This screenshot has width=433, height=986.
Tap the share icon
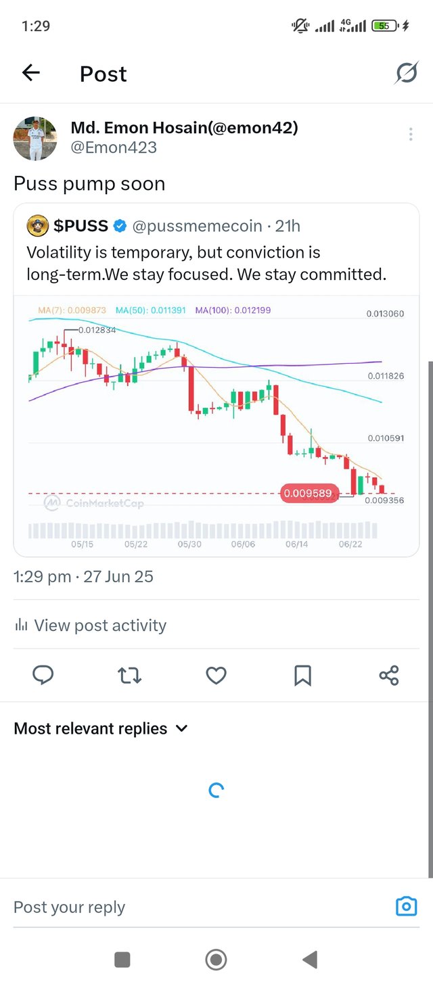coord(389,675)
